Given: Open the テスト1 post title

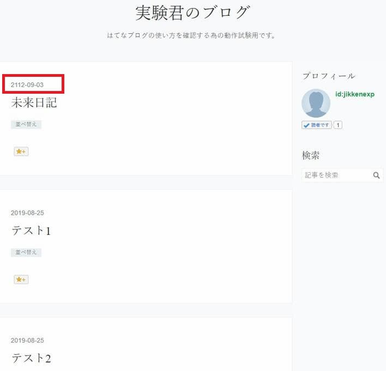Looking at the screenshot, I should 31,230.
